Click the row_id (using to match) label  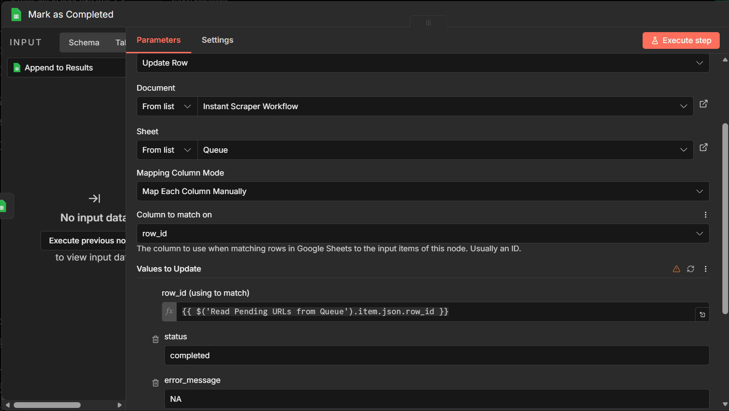205,293
